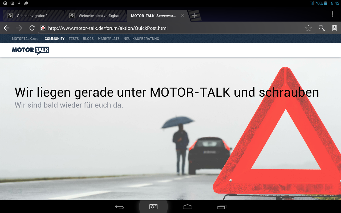Screen dimensions: 341x213
Task: Open the NEU: KAUFBERATUNG link
Action: pos(141,39)
